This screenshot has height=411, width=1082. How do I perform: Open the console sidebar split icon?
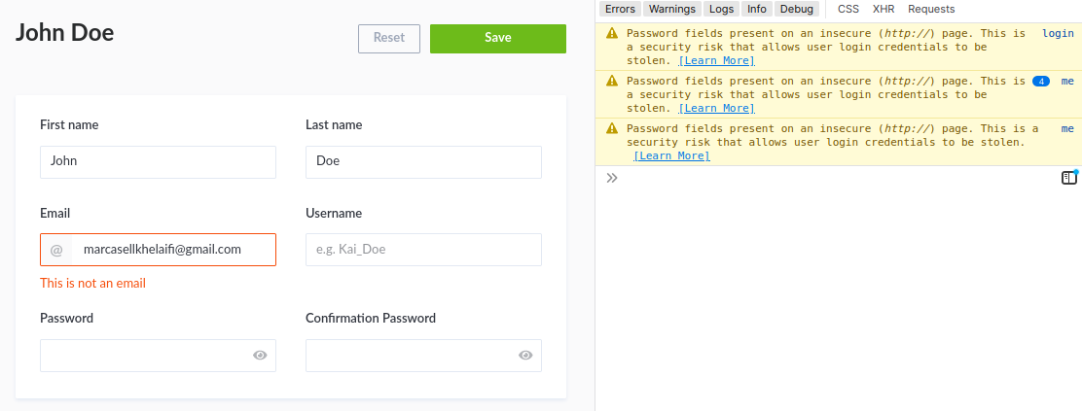click(x=1068, y=178)
